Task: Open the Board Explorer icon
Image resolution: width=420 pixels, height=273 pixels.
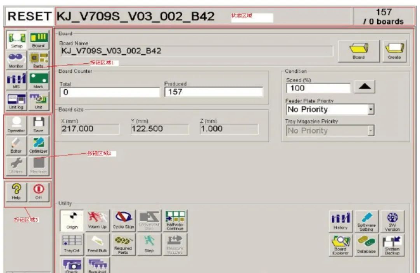Action: 340,245
